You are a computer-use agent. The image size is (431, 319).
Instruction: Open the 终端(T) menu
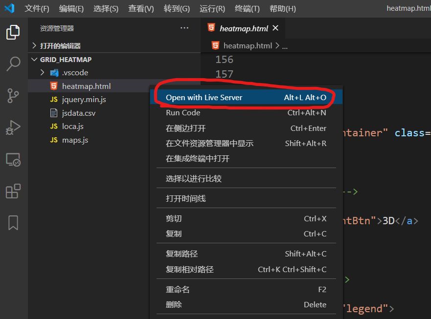[x=247, y=8]
